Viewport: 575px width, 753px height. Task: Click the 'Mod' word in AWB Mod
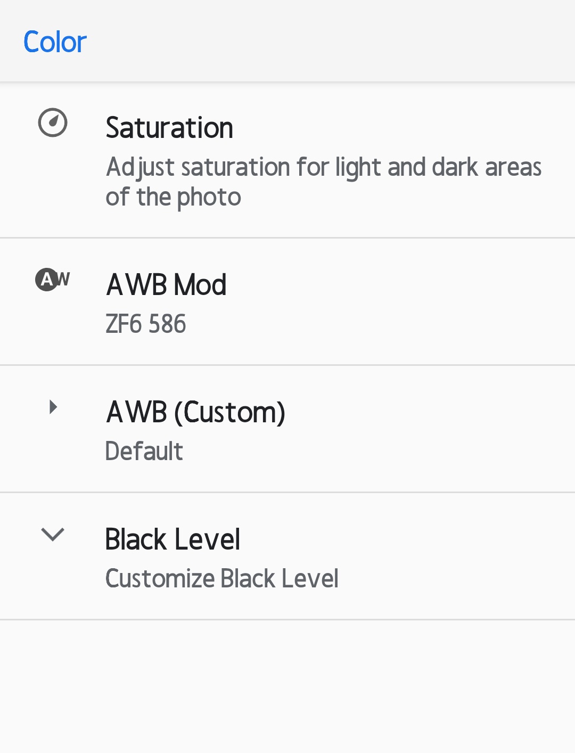click(x=200, y=285)
